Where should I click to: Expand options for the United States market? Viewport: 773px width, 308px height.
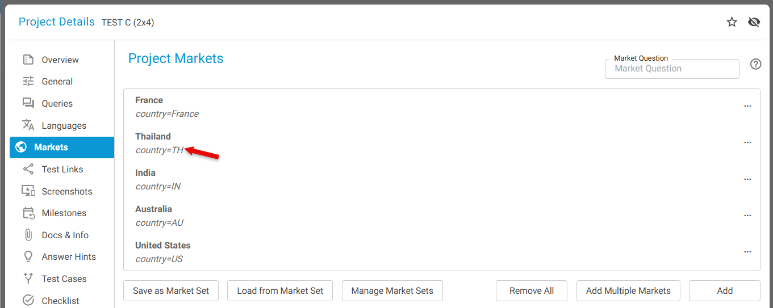pyautogui.click(x=747, y=252)
